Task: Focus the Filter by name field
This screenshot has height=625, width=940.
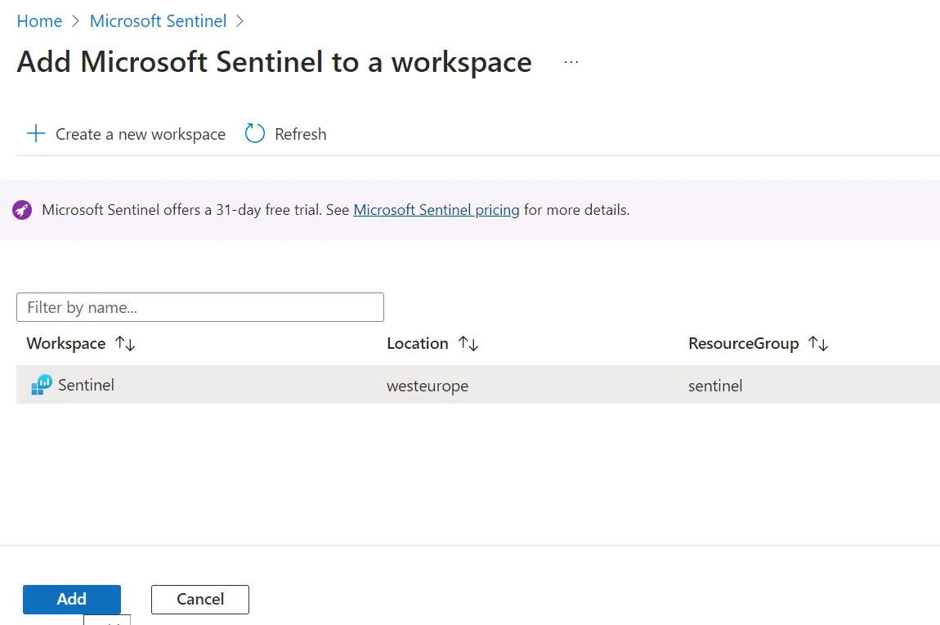Action: (200, 307)
